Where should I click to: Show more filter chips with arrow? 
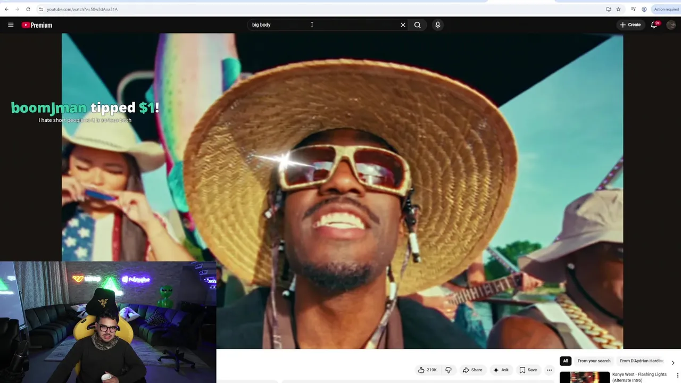673,362
